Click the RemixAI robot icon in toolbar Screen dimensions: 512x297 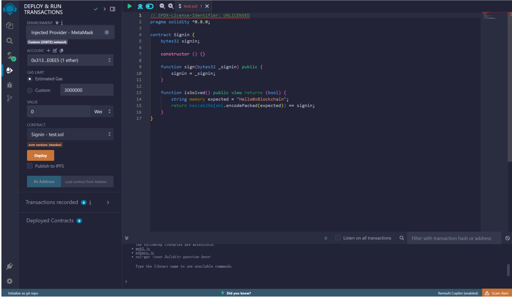click(x=140, y=6)
